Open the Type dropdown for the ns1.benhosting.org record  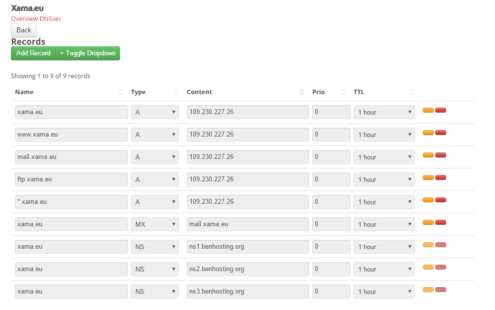[154, 247]
